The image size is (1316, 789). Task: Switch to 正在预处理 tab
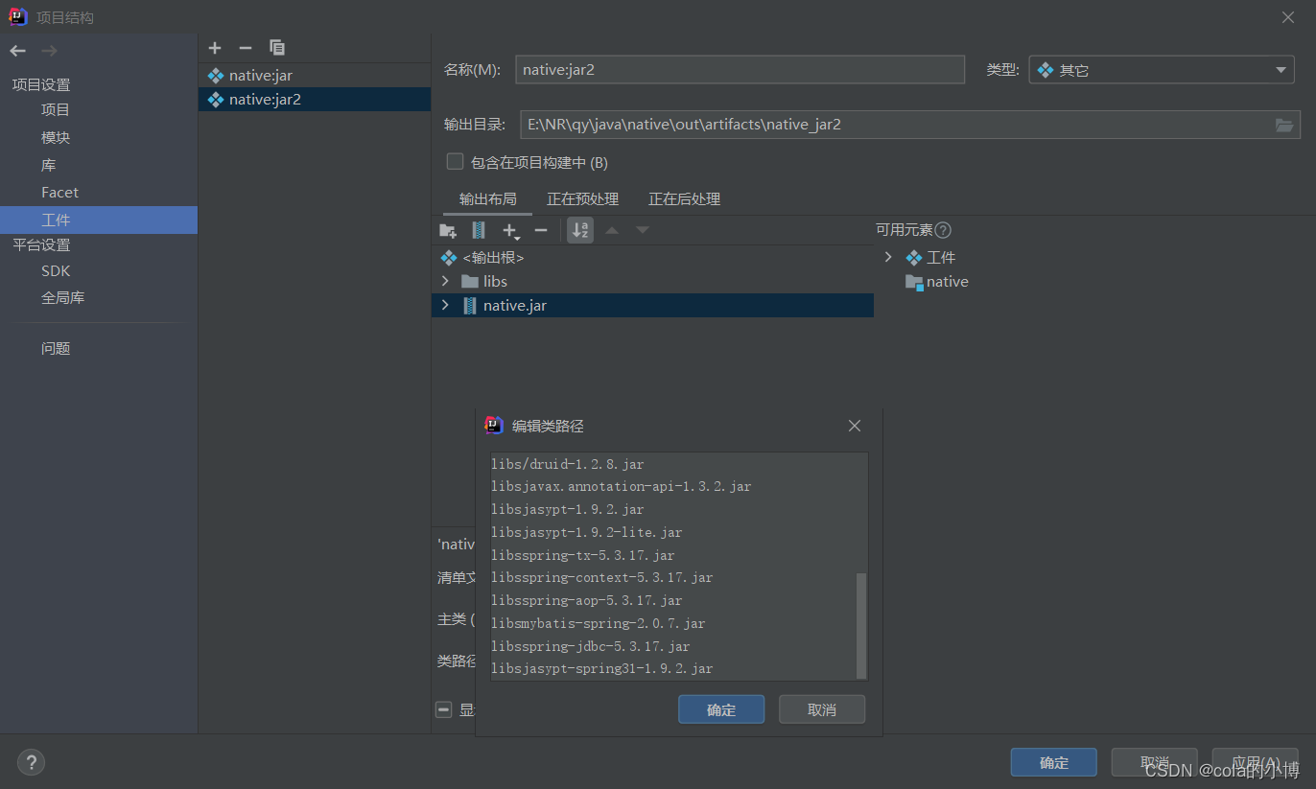(x=582, y=199)
